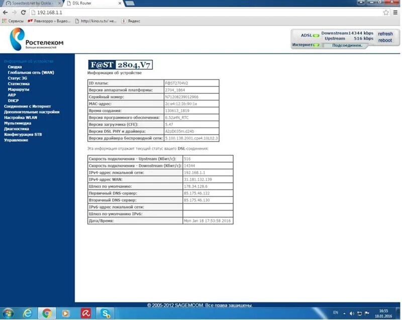Close the DSL Router tab

coord(120,4)
